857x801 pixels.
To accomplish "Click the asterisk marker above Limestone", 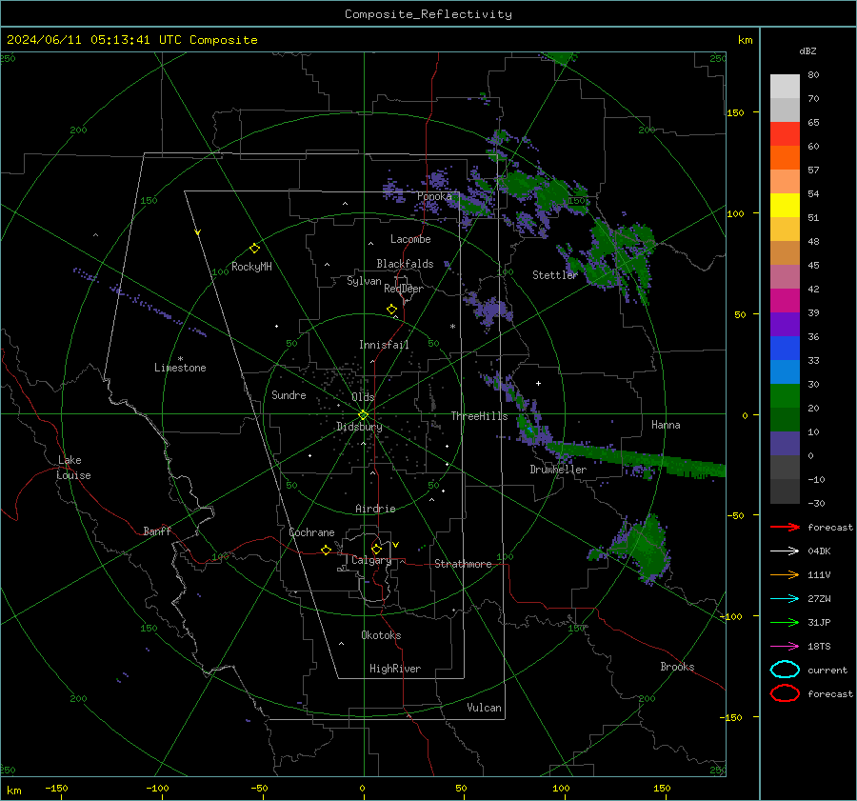I will (180, 359).
